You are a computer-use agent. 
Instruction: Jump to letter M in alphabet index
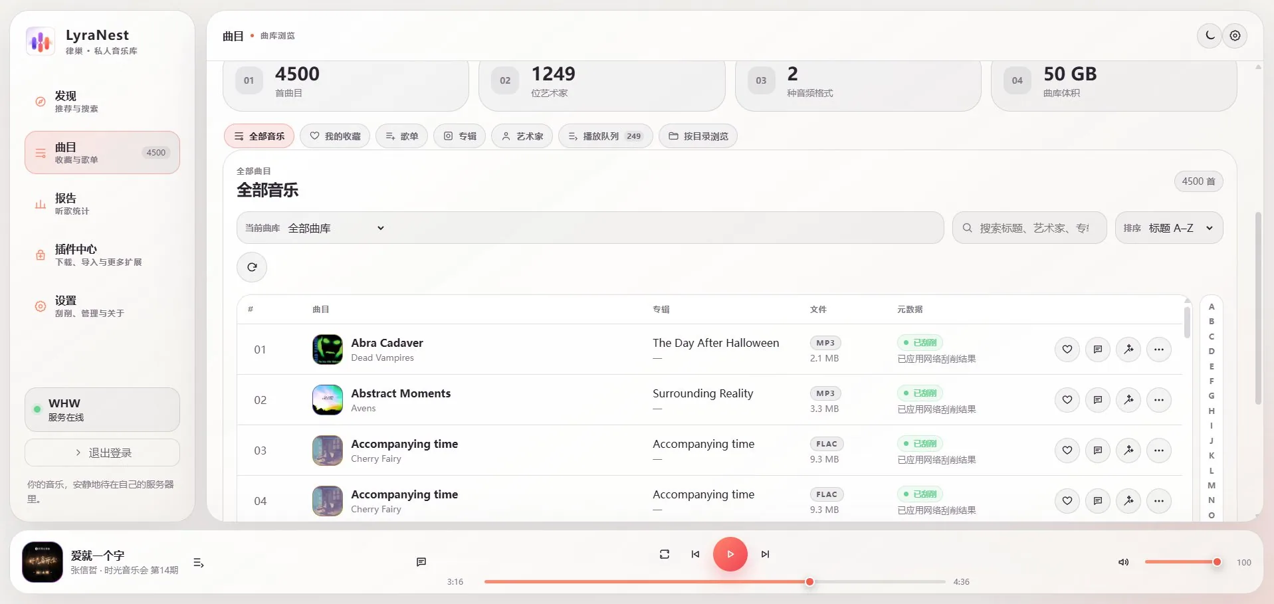pos(1212,486)
